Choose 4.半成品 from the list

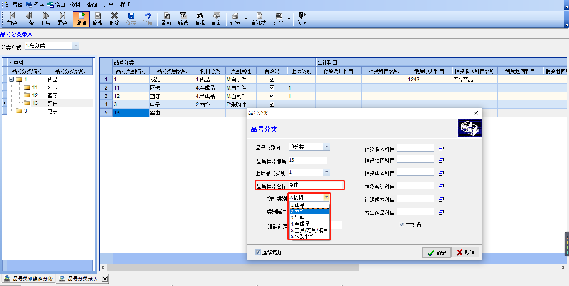click(x=309, y=224)
